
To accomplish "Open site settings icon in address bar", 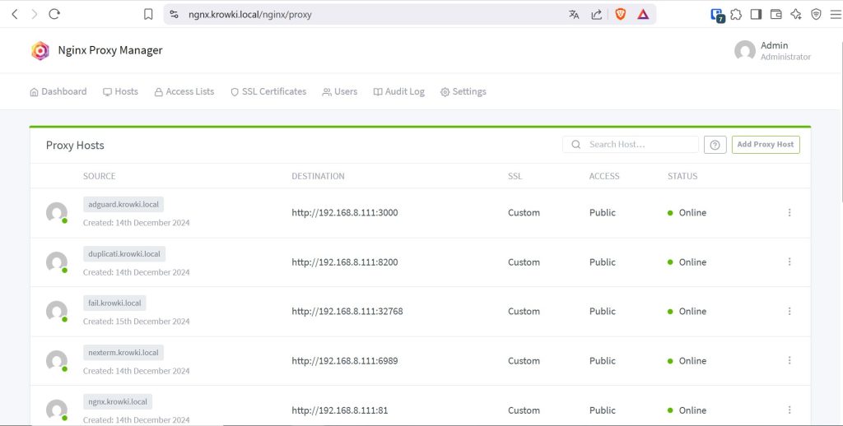I will (175, 15).
